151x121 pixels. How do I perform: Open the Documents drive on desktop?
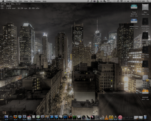tap(145, 22)
